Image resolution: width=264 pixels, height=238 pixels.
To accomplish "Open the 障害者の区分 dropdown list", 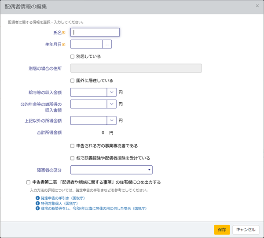I will pos(111,170).
